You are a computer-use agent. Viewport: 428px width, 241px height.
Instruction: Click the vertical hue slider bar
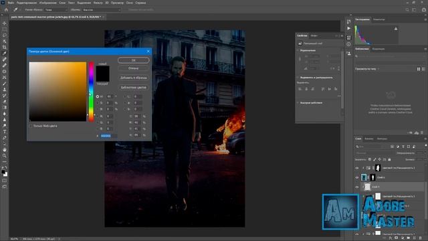tap(91, 92)
